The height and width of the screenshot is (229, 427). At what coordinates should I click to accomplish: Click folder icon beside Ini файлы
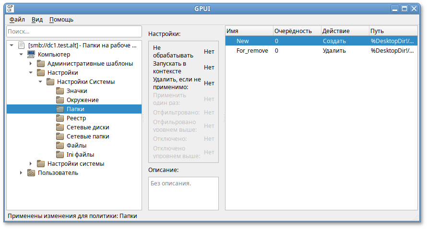click(60, 155)
